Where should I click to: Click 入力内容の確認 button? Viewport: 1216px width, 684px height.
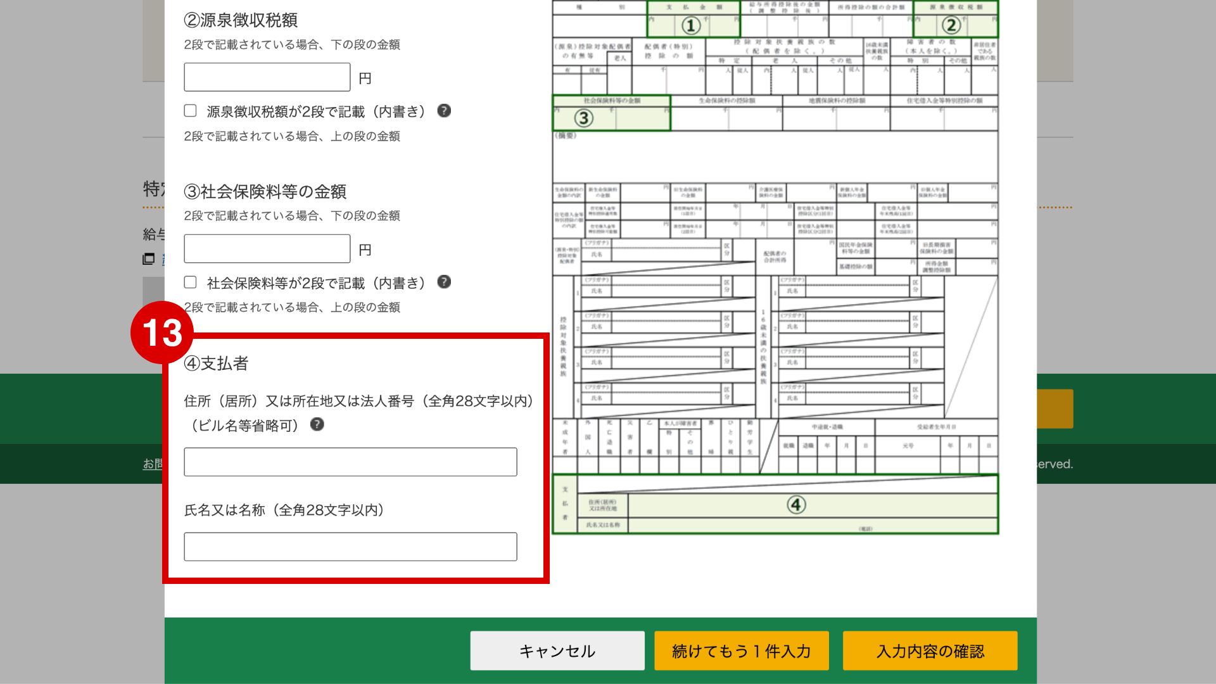[930, 651]
